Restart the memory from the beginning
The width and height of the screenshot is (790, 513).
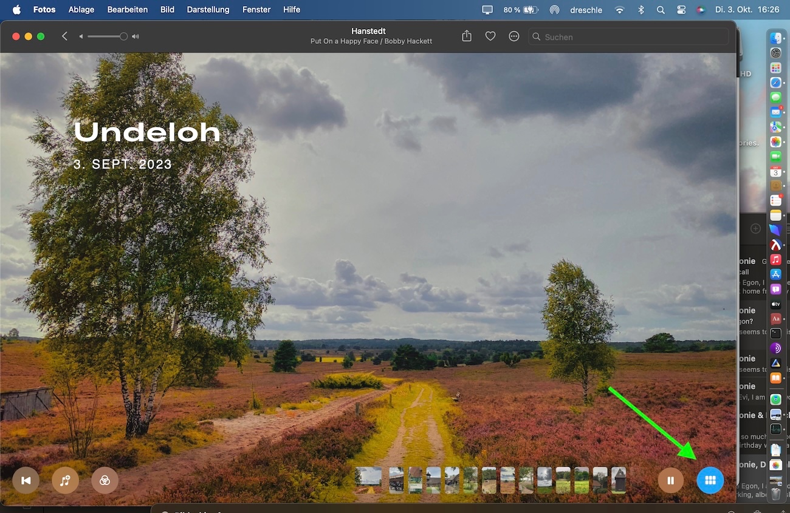[x=26, y=480]
